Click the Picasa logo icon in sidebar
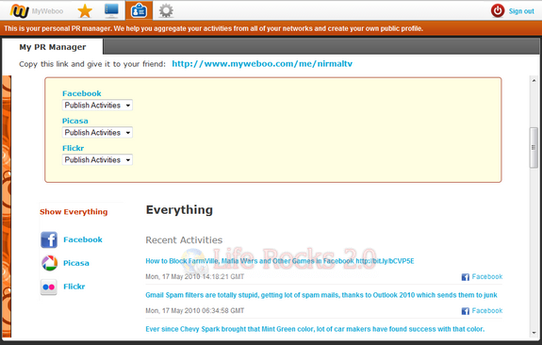Image resolution: width=542 pixels, height=345 pixels. pyautogui.click(x=49, y=263)
